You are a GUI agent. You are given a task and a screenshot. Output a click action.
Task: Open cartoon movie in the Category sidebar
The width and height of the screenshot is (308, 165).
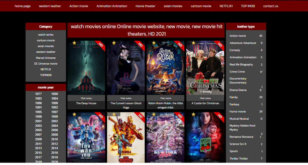[x=46, y=40]
